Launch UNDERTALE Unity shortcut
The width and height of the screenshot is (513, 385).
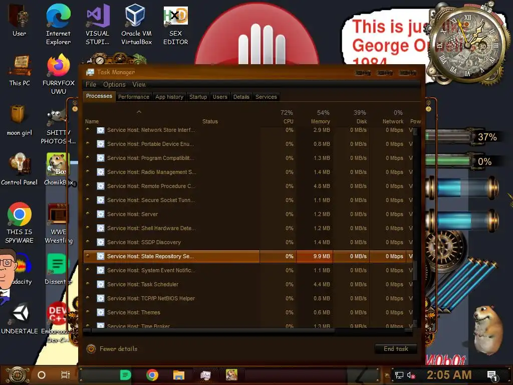[x=20, y=318]
